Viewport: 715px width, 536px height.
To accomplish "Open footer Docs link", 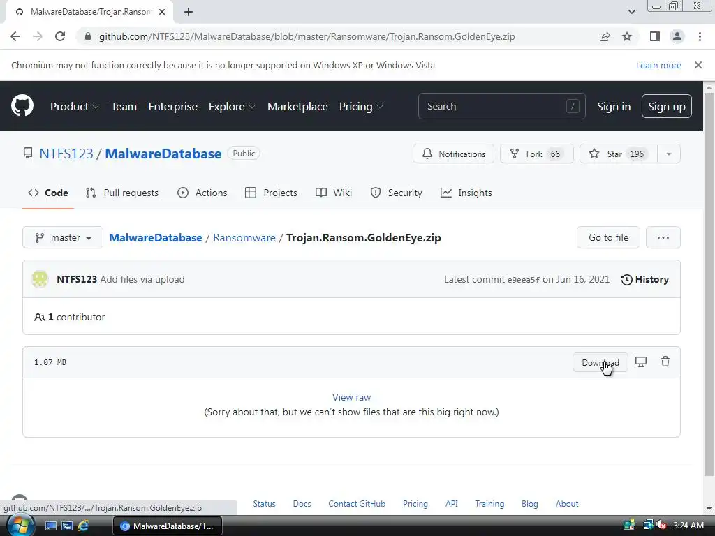I will point(302,504).
